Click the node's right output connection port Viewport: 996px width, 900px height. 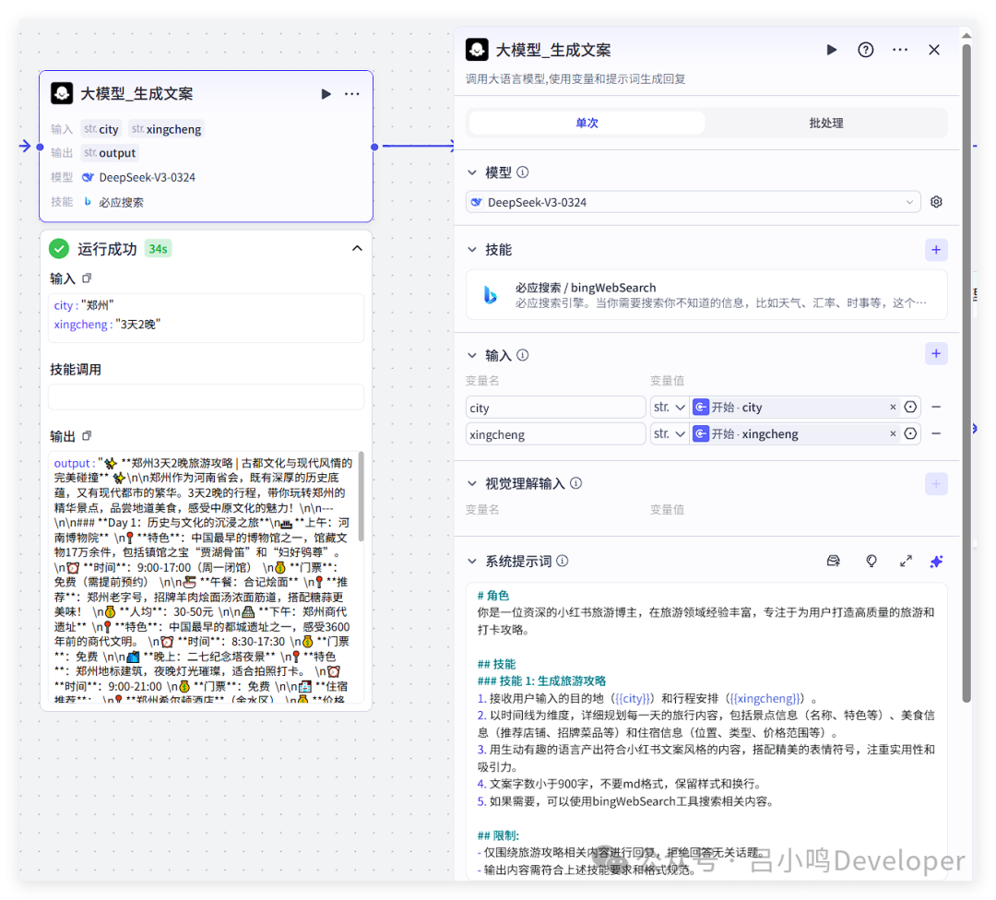pos(374,147)
